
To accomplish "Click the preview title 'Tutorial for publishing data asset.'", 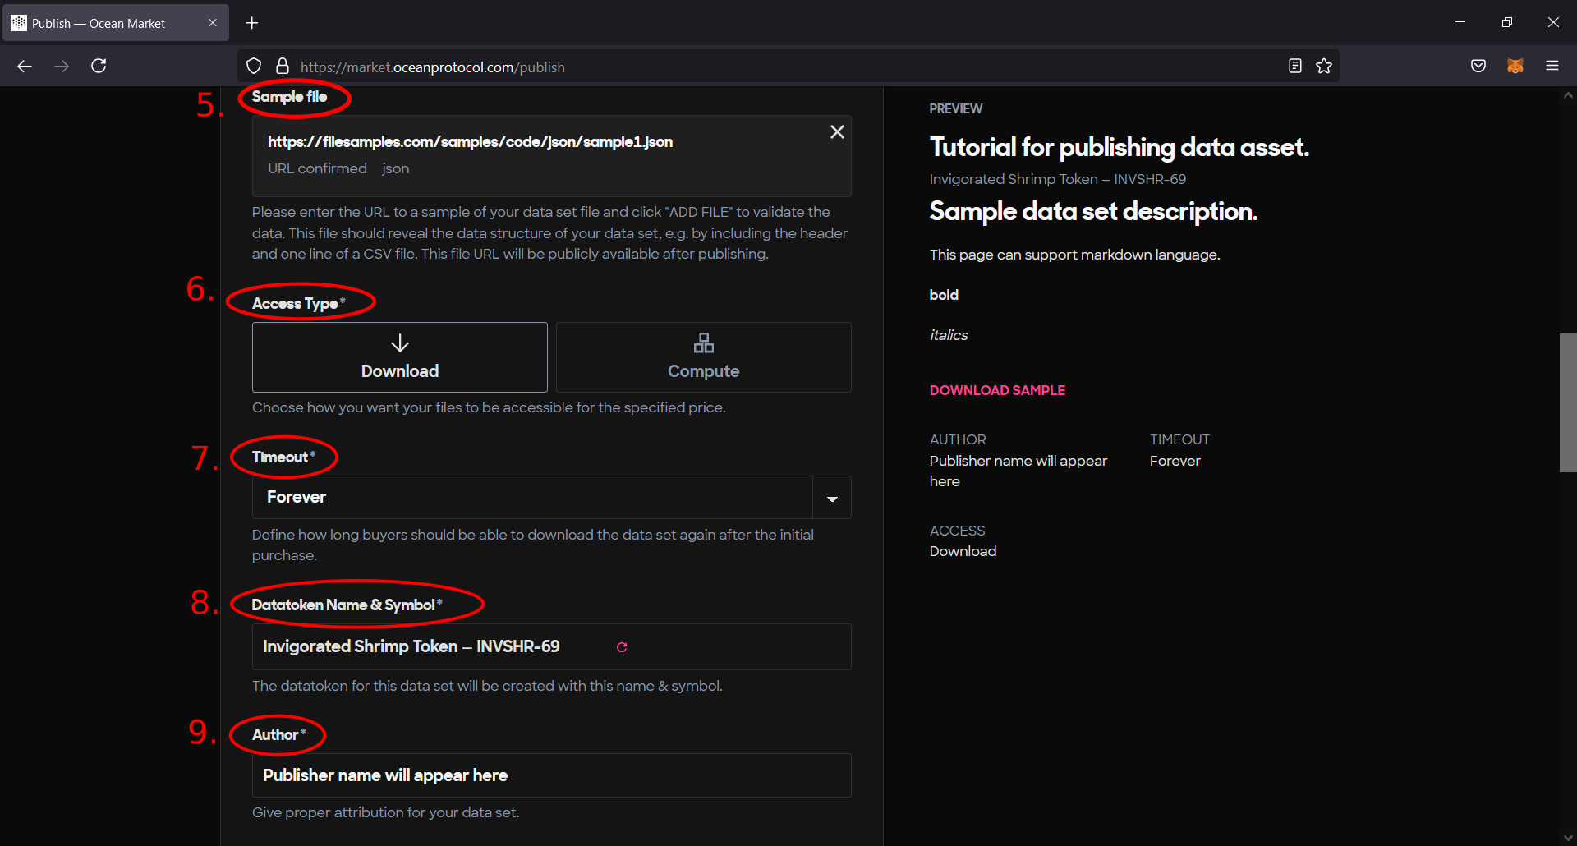I will (x=1119, y=147).
